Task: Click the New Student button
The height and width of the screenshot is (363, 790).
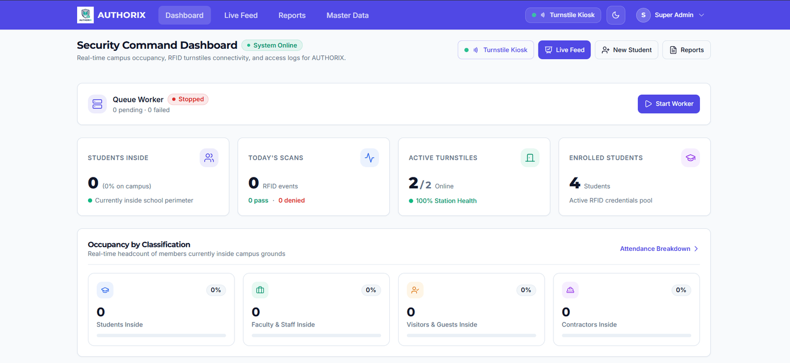Action: point(626,50)
